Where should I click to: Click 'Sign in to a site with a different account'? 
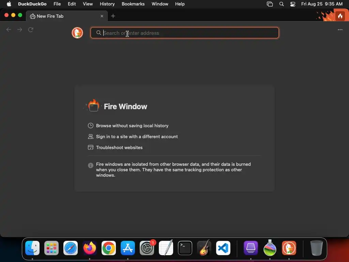coord(137,136)
